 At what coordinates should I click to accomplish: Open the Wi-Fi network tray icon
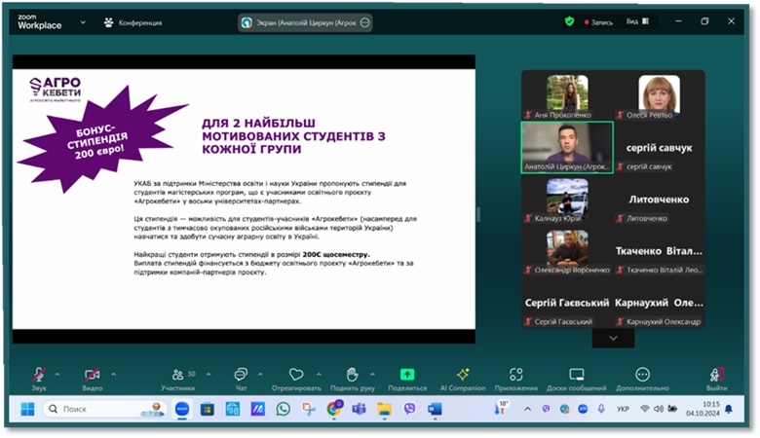tap(645, 409)
